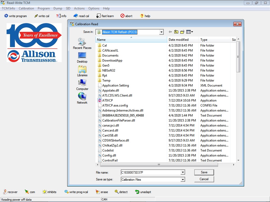Open the Program menu

[x=44, y=8]
